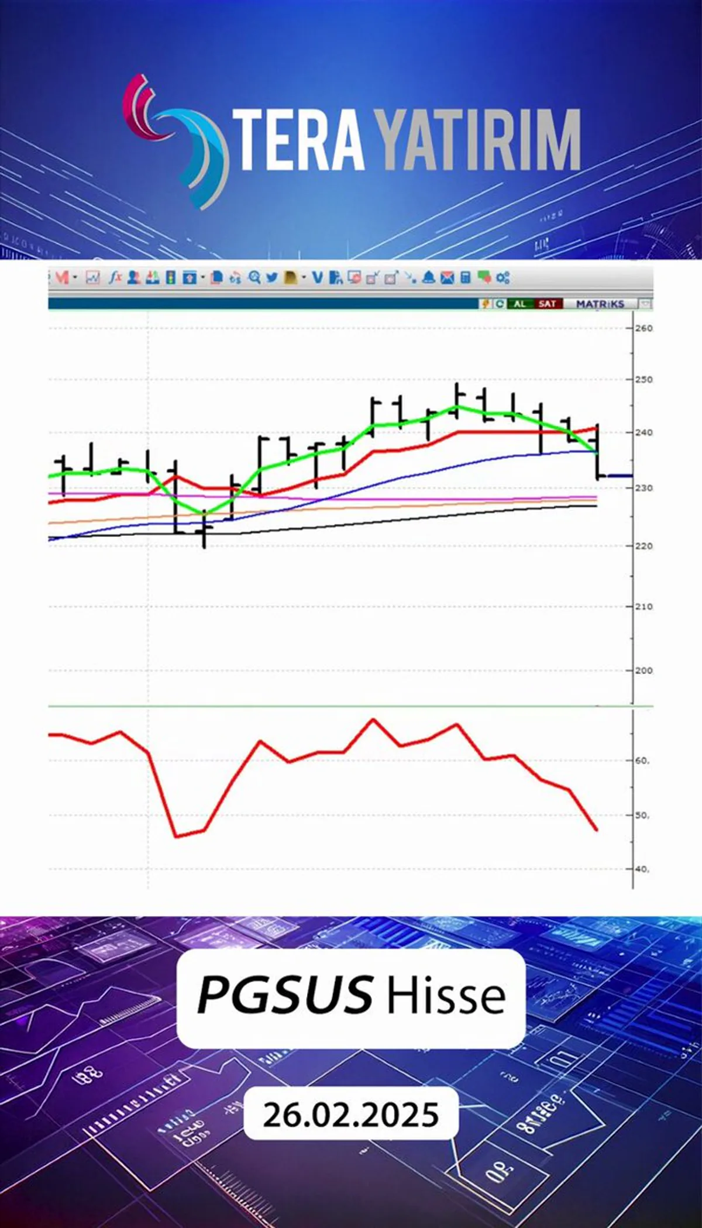Screen dimensions: 702x1228
Task: Click the traffic light icon
Action: (170, 277)
